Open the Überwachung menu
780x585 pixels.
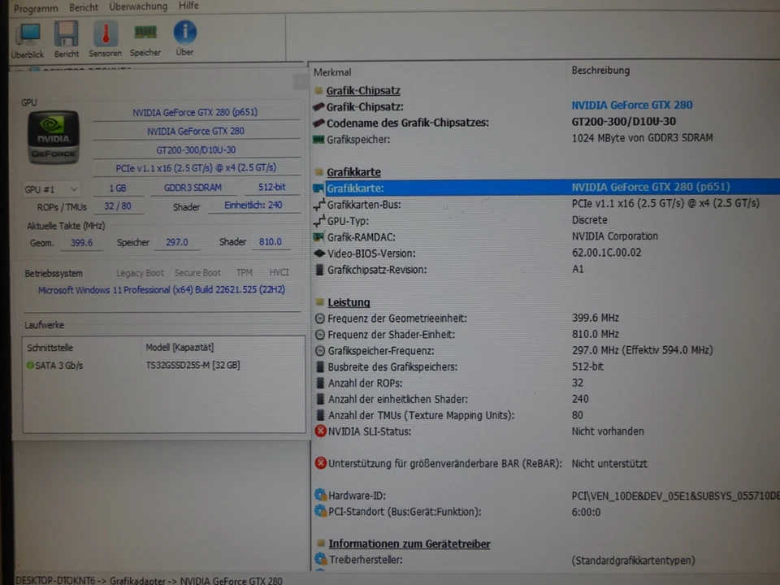point(137,6)
